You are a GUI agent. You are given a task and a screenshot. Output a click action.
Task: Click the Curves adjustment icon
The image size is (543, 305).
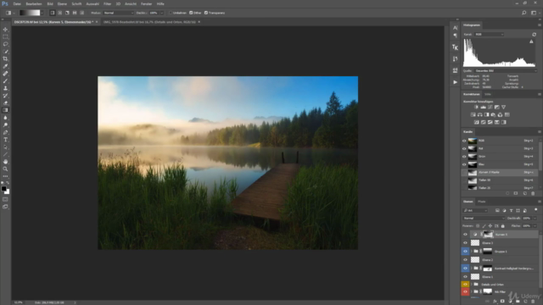490,108
